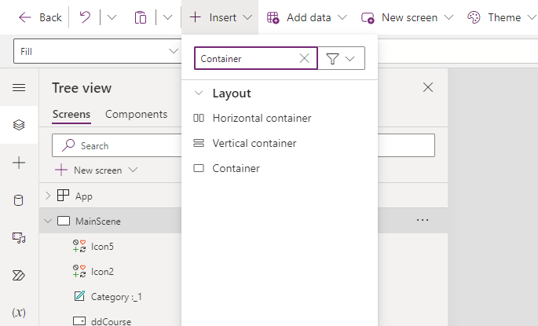Undo the last action

[85, 17]
